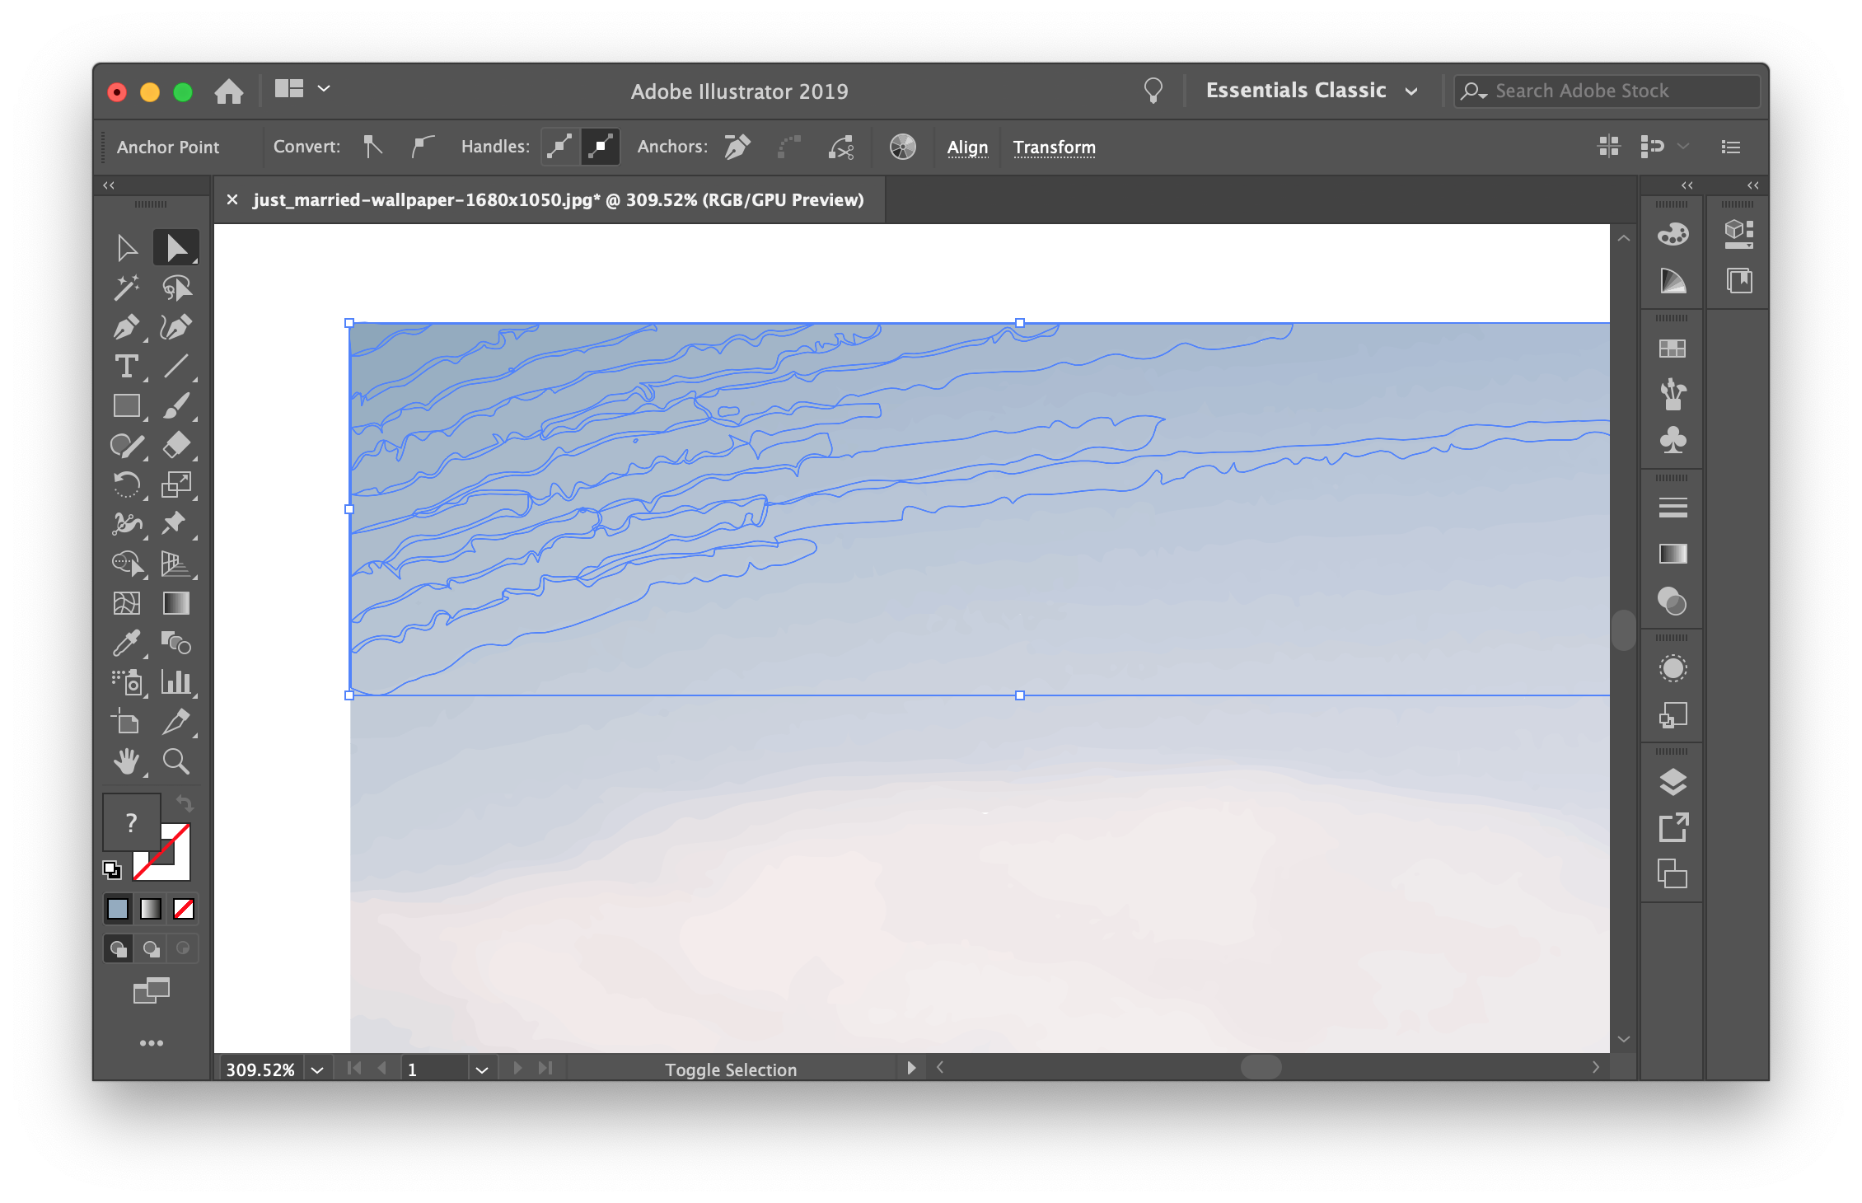1862x1203 pixels.
Task: Click the none color swatch
Action: coord(184,909)
